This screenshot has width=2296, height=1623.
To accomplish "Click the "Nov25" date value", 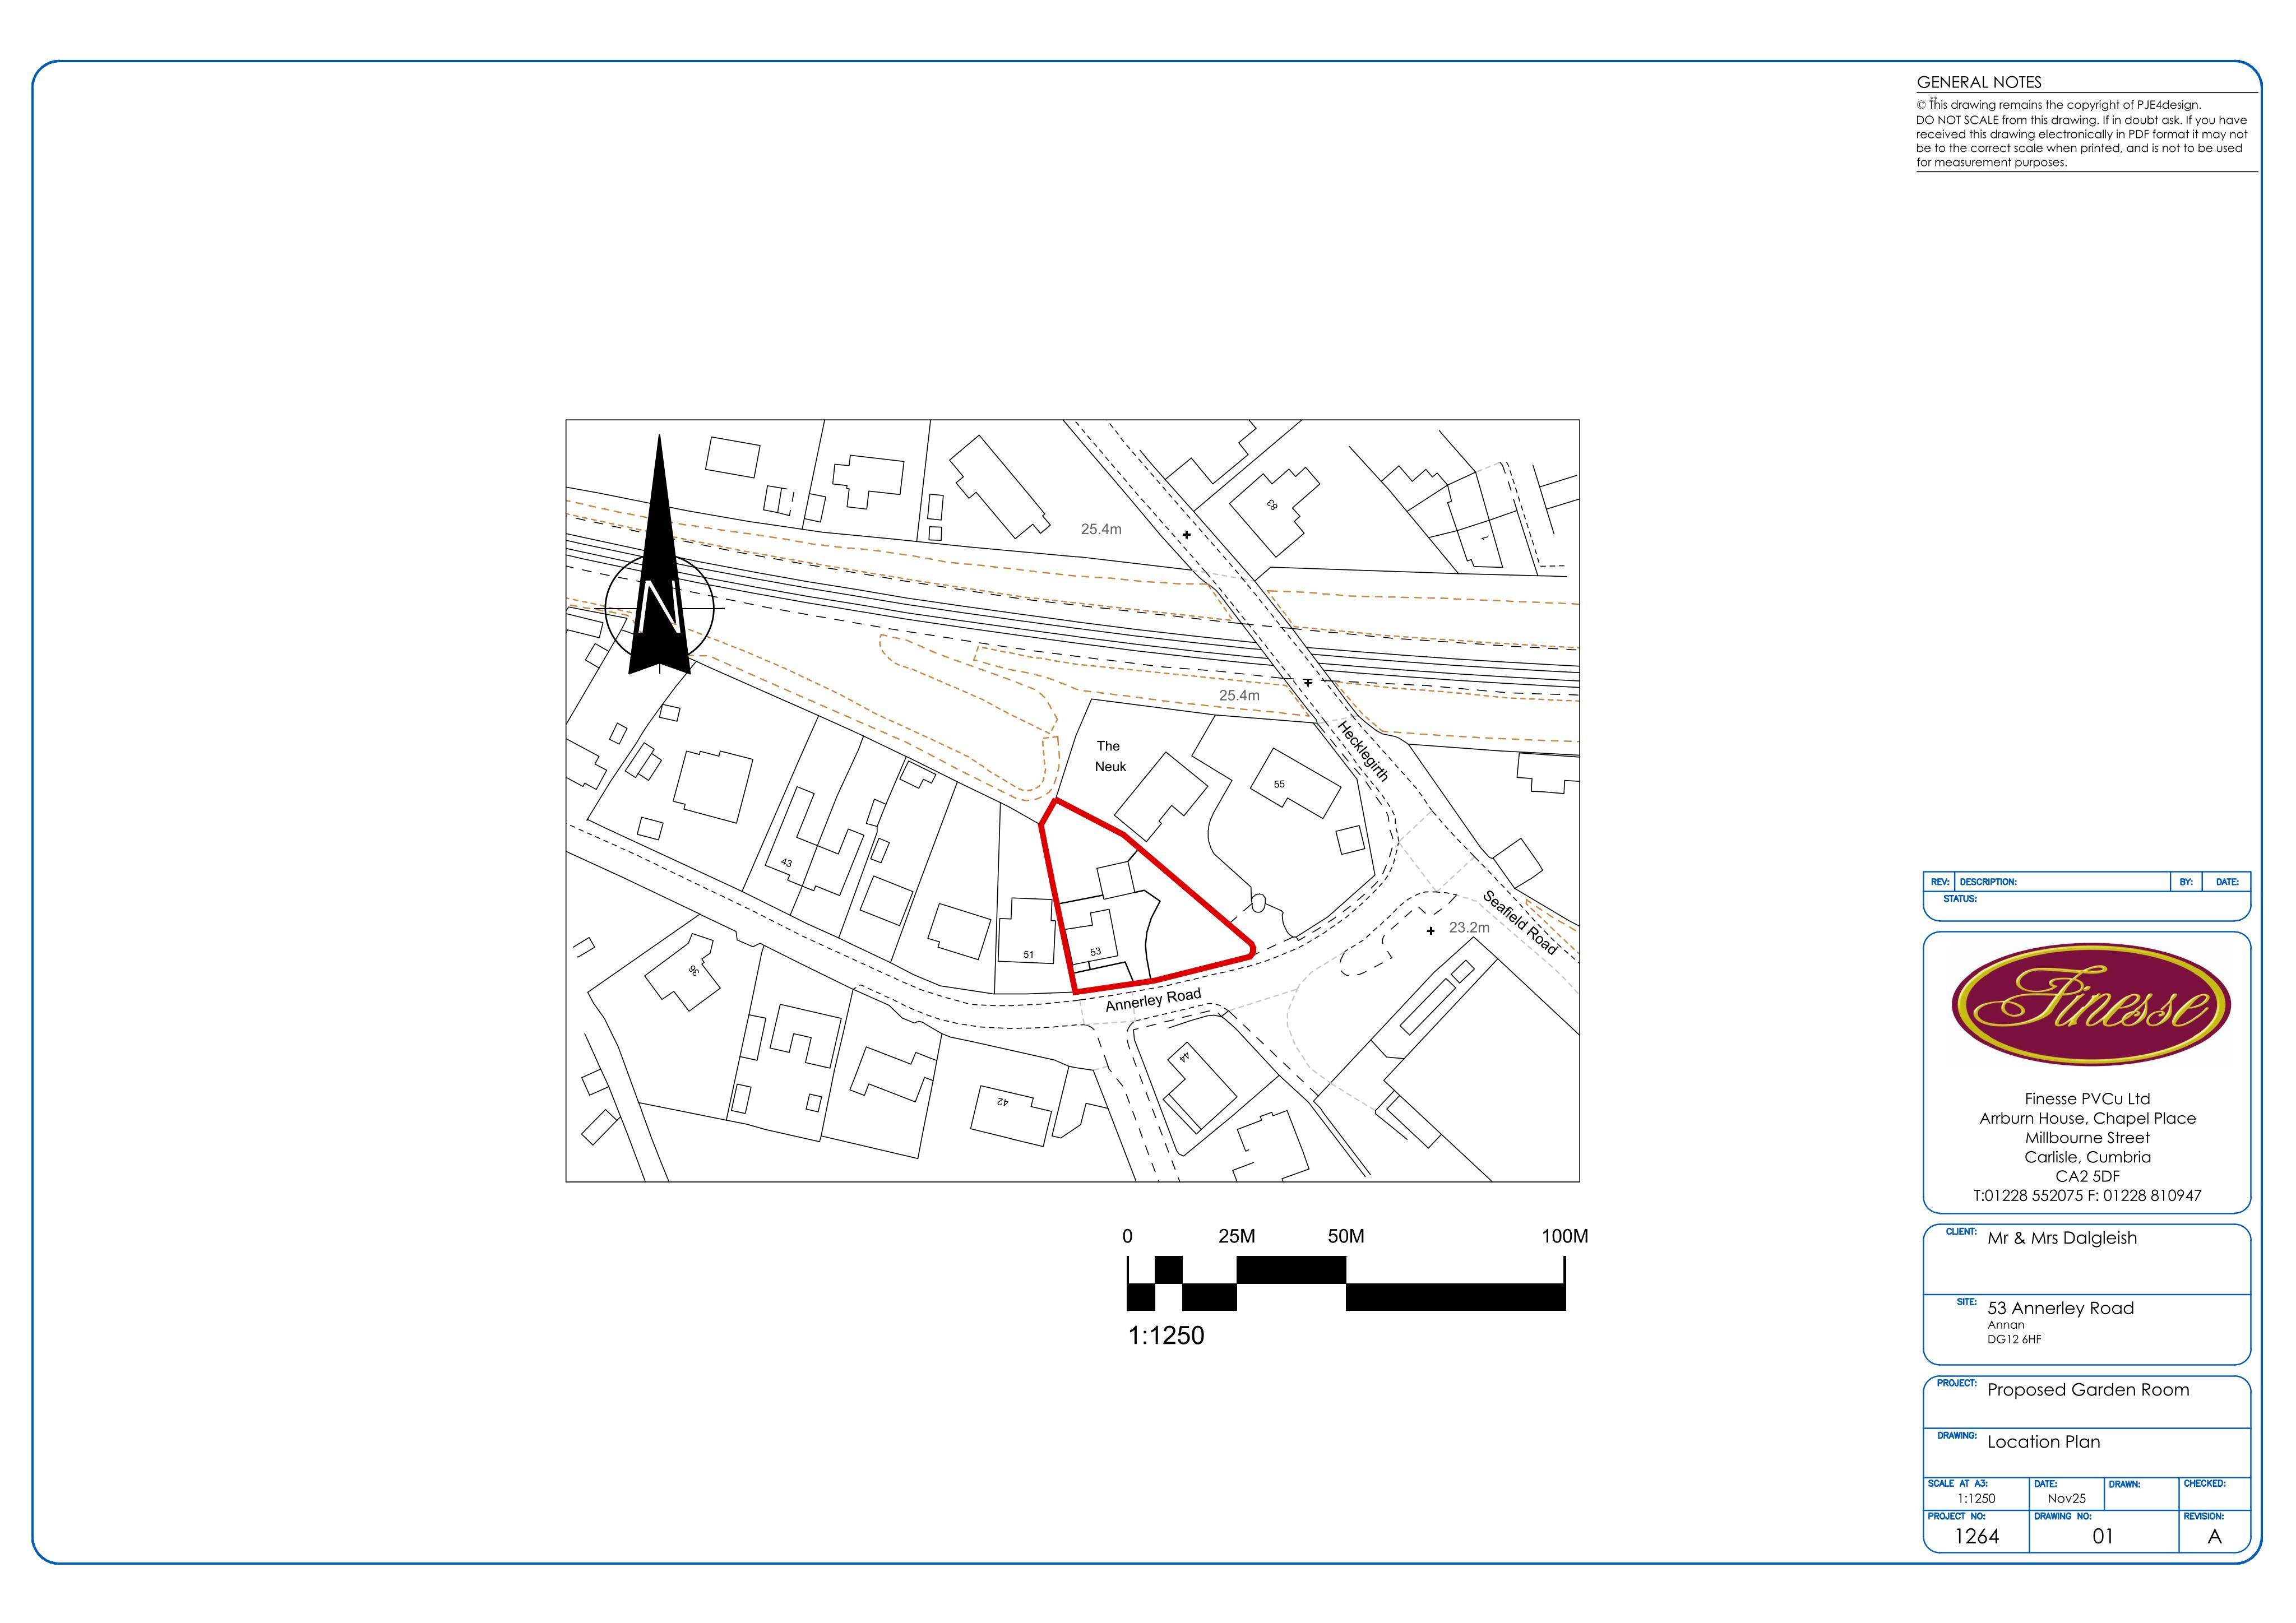I will point(2066,1499).
